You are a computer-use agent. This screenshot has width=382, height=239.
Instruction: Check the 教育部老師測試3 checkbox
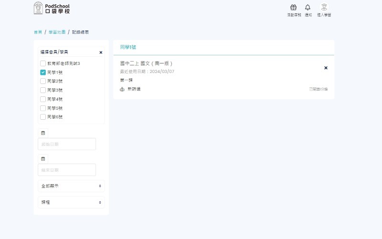click(43, 63)
